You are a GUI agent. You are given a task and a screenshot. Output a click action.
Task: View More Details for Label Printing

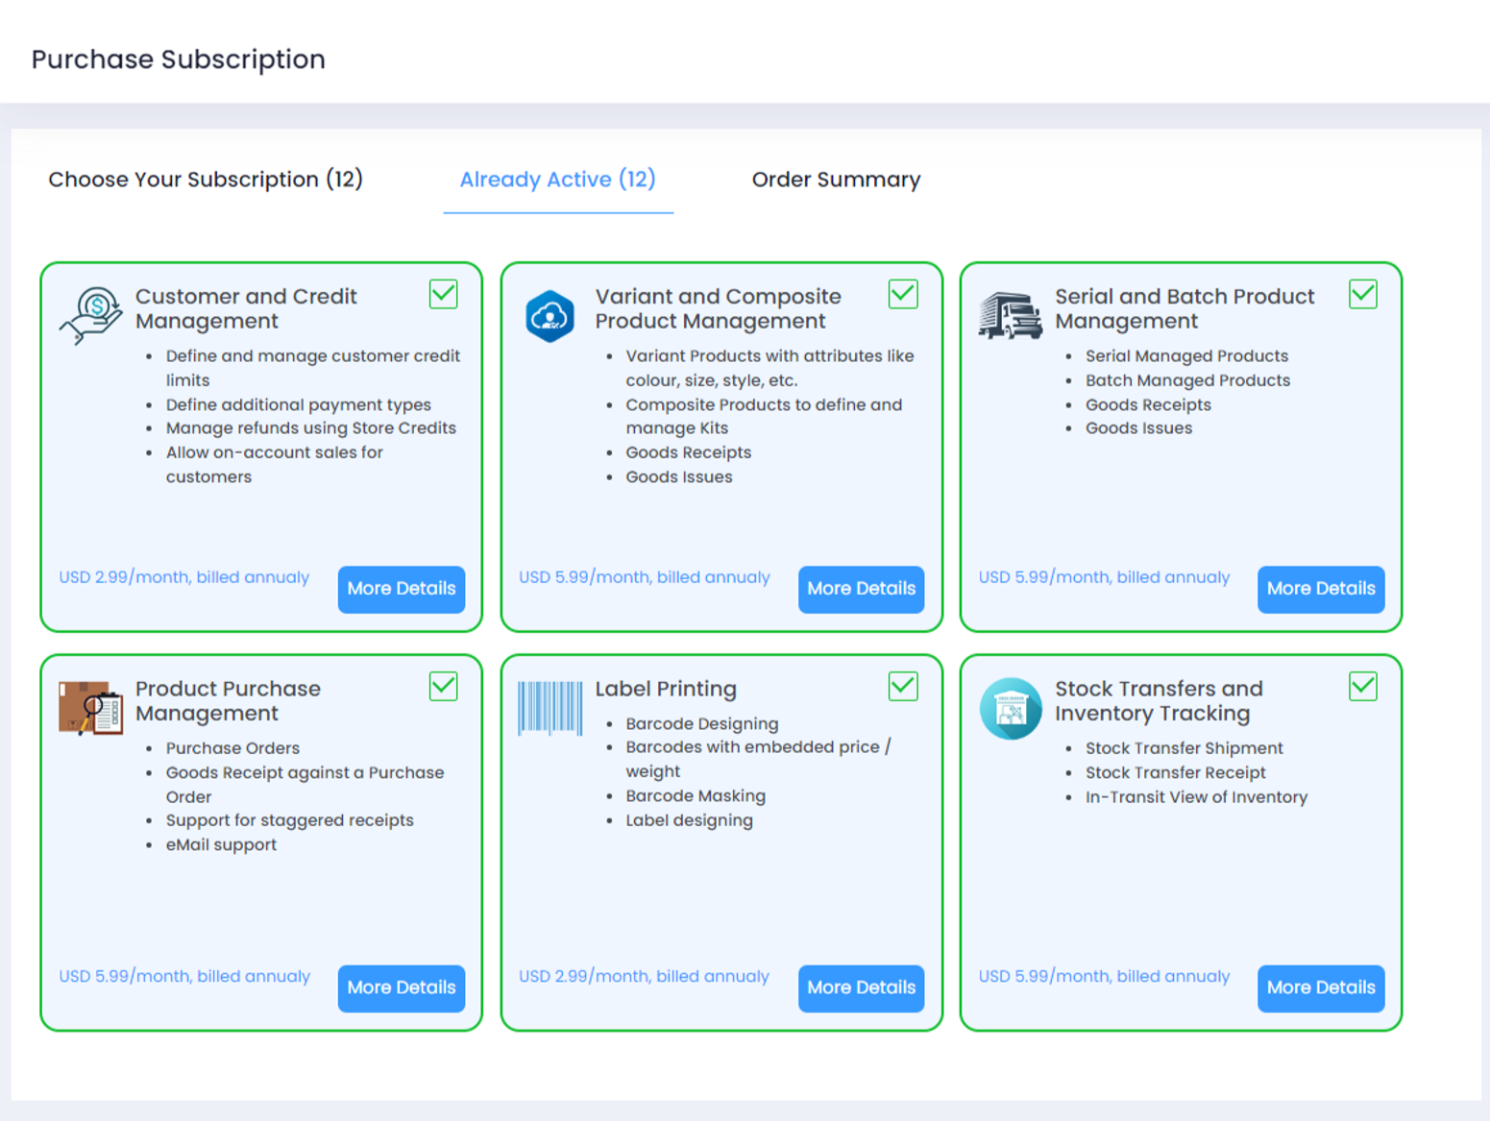(x=861, y=987)
